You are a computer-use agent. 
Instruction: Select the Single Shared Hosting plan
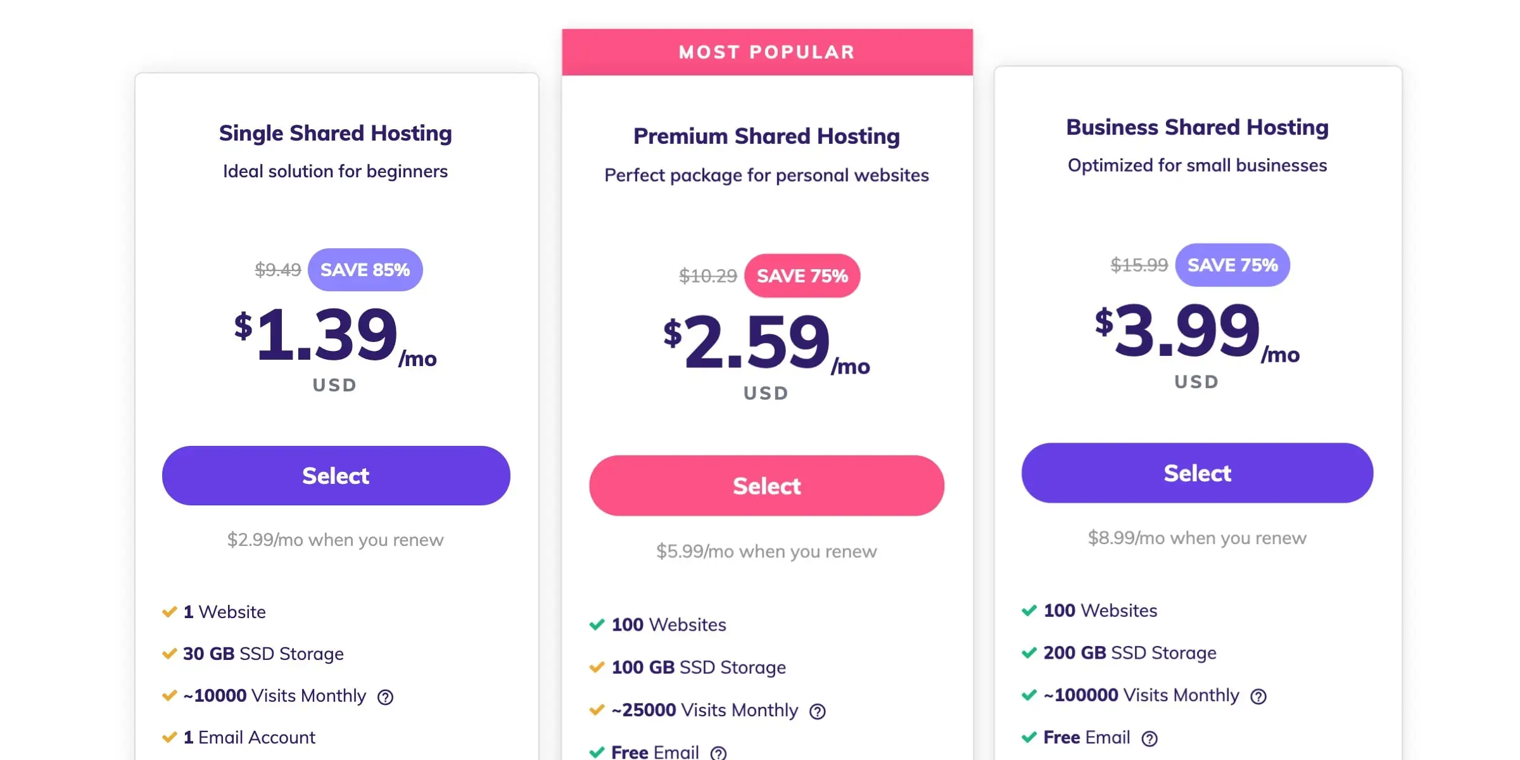click(x=336, y=476)
